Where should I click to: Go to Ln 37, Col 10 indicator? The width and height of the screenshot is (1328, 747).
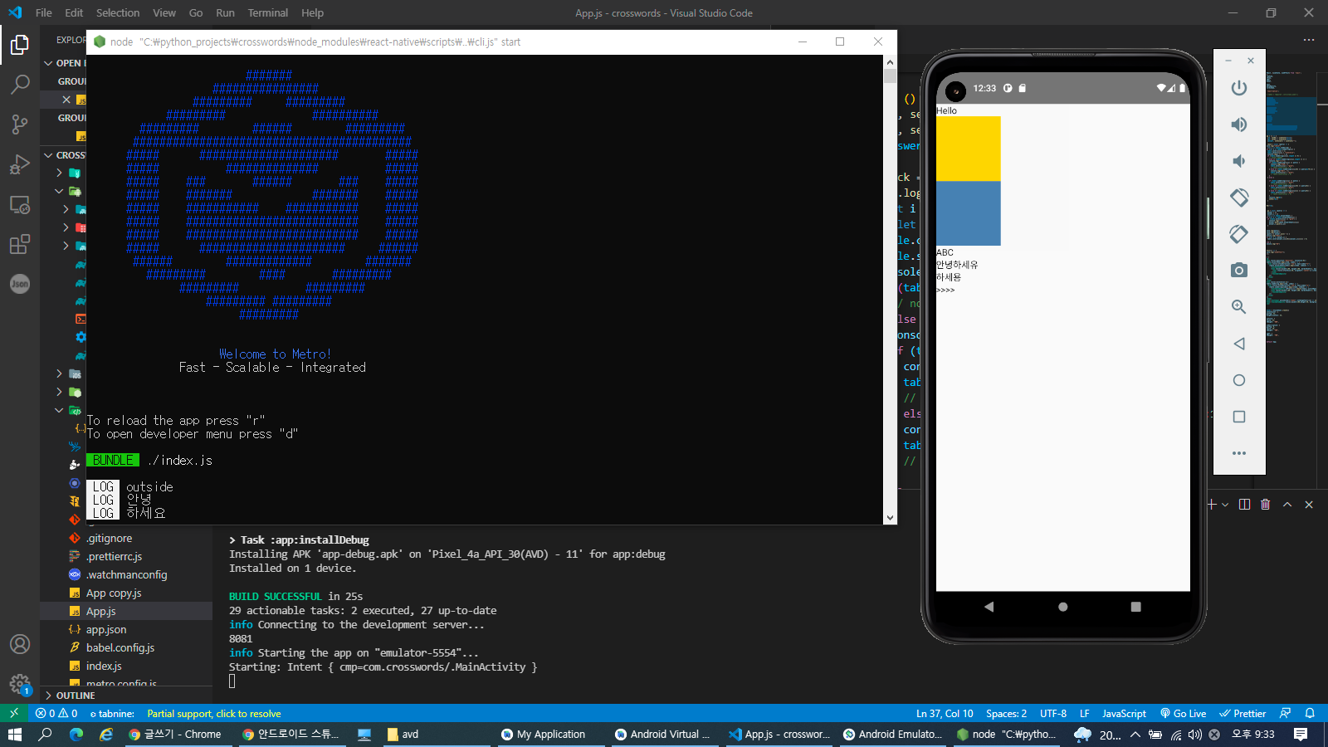pyautogui.click(x=945, y=713)
